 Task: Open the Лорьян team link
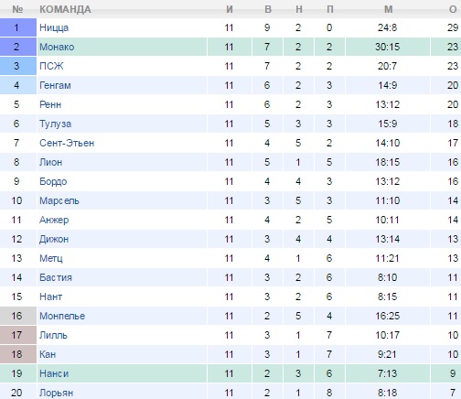56,393
